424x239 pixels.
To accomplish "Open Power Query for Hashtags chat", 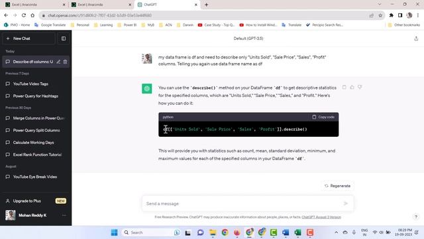I will click(x=36, y=96).
